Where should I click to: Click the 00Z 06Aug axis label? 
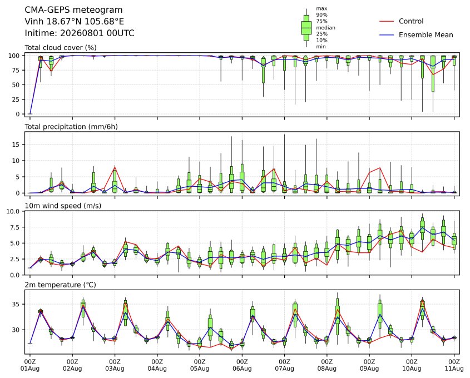click(242, 365)
